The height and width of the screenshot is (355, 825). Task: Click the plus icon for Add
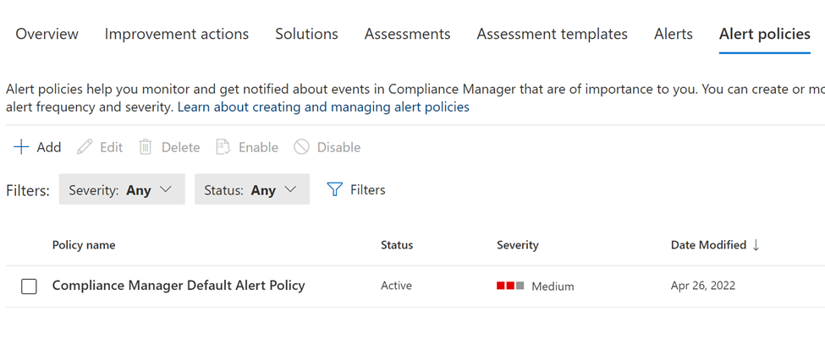coord(21,147)
